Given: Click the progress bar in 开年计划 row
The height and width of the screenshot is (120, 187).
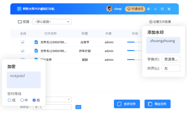Looking at the screenshot, I should 135,51.
